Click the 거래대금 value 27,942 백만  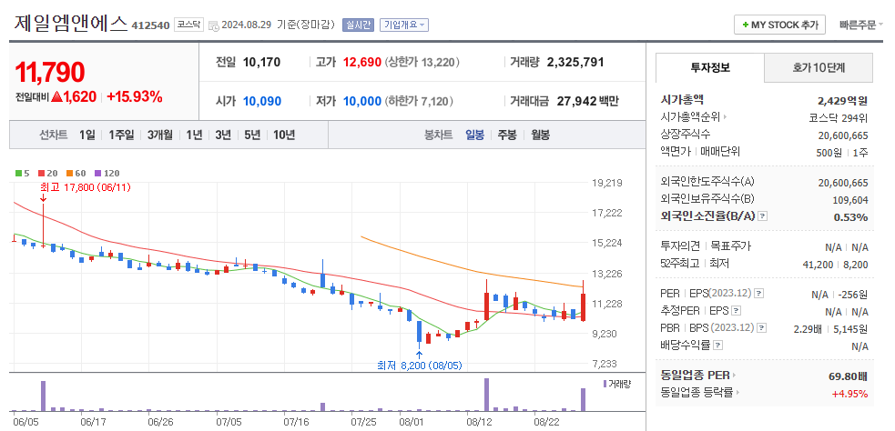click(586, 102)
